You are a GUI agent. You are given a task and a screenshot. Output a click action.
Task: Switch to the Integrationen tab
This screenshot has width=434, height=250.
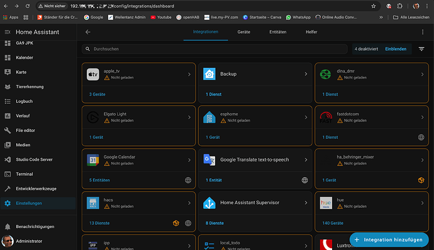pos(206,32)
